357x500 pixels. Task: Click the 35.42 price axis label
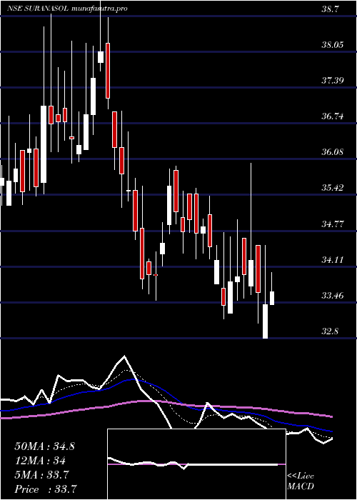(x=333, y=187)
